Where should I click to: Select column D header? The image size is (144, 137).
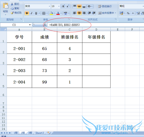coord(96,30)
